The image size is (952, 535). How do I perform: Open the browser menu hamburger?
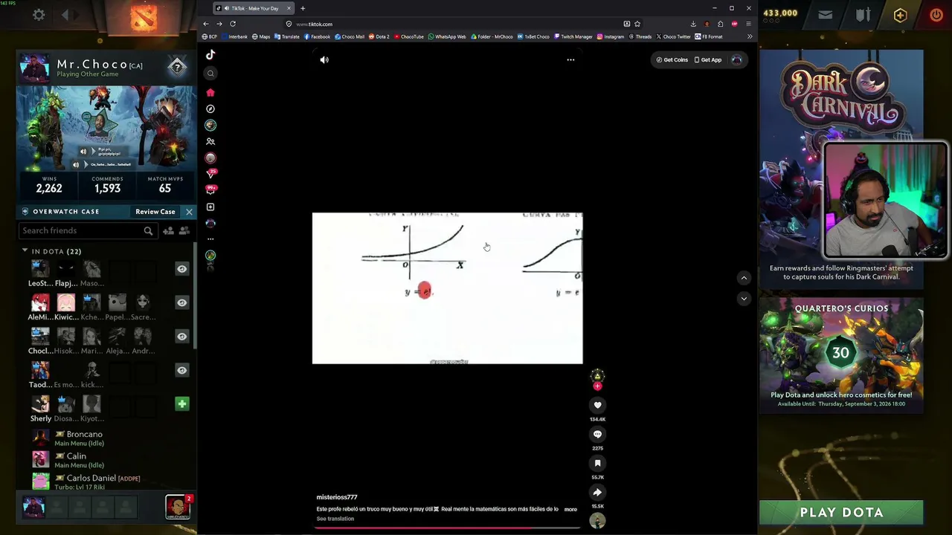pyautogui.click(x=748, y=24)
